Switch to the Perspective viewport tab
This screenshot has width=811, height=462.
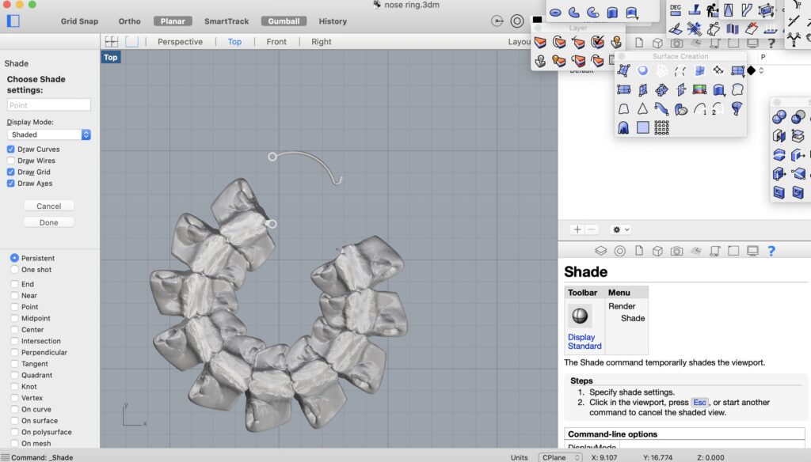(180, 41)
